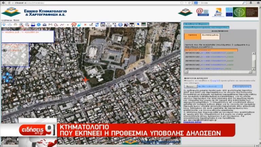Select the pan hand tool
261x147 pixels.
(x=15, y=25)
